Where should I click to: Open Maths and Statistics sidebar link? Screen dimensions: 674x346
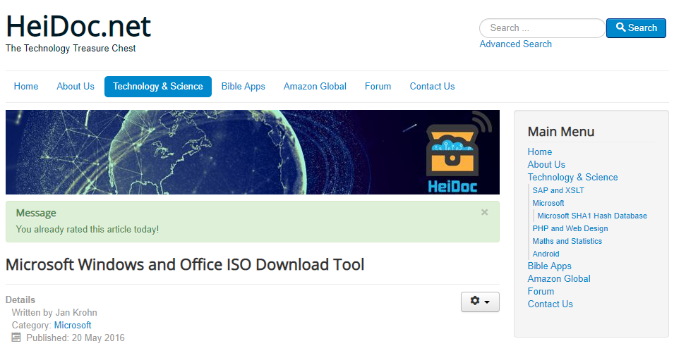point(567,241)
